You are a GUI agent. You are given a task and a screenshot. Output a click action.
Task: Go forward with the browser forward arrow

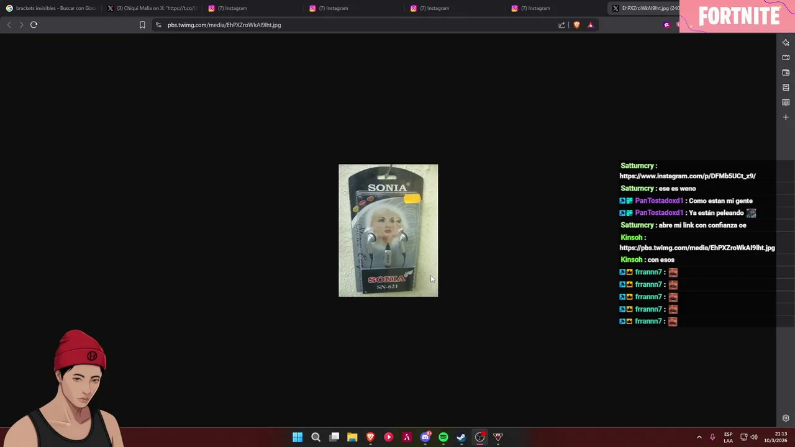pos(21,25)
